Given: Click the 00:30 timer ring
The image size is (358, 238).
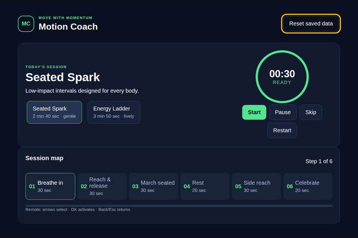Looking at the screenshot, I should [x=282, y=77].
